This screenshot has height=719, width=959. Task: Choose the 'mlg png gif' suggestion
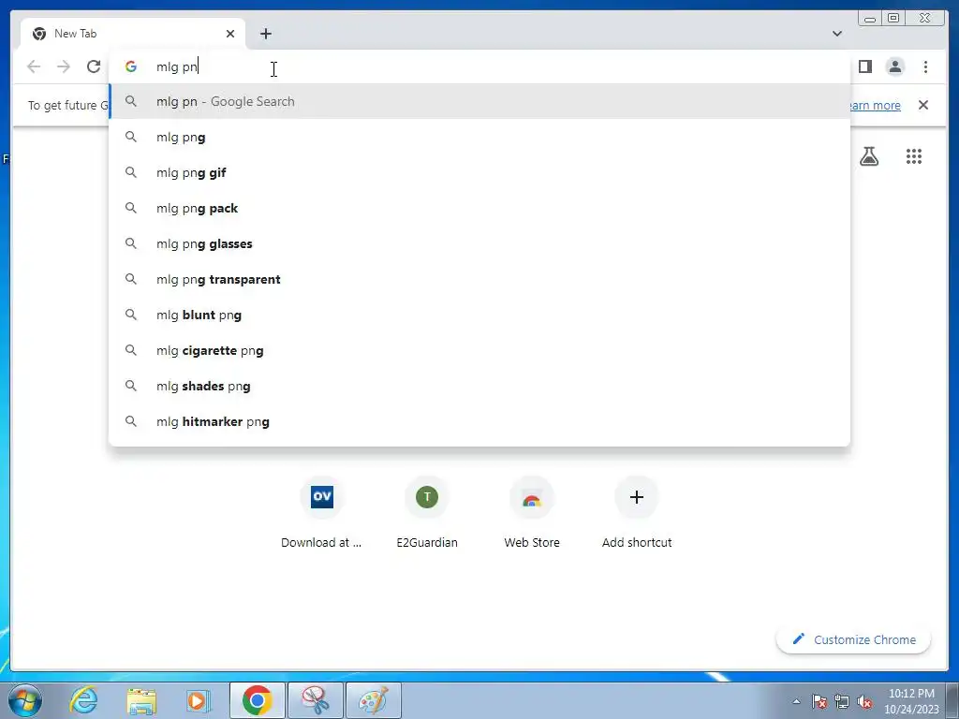point(479,172)
